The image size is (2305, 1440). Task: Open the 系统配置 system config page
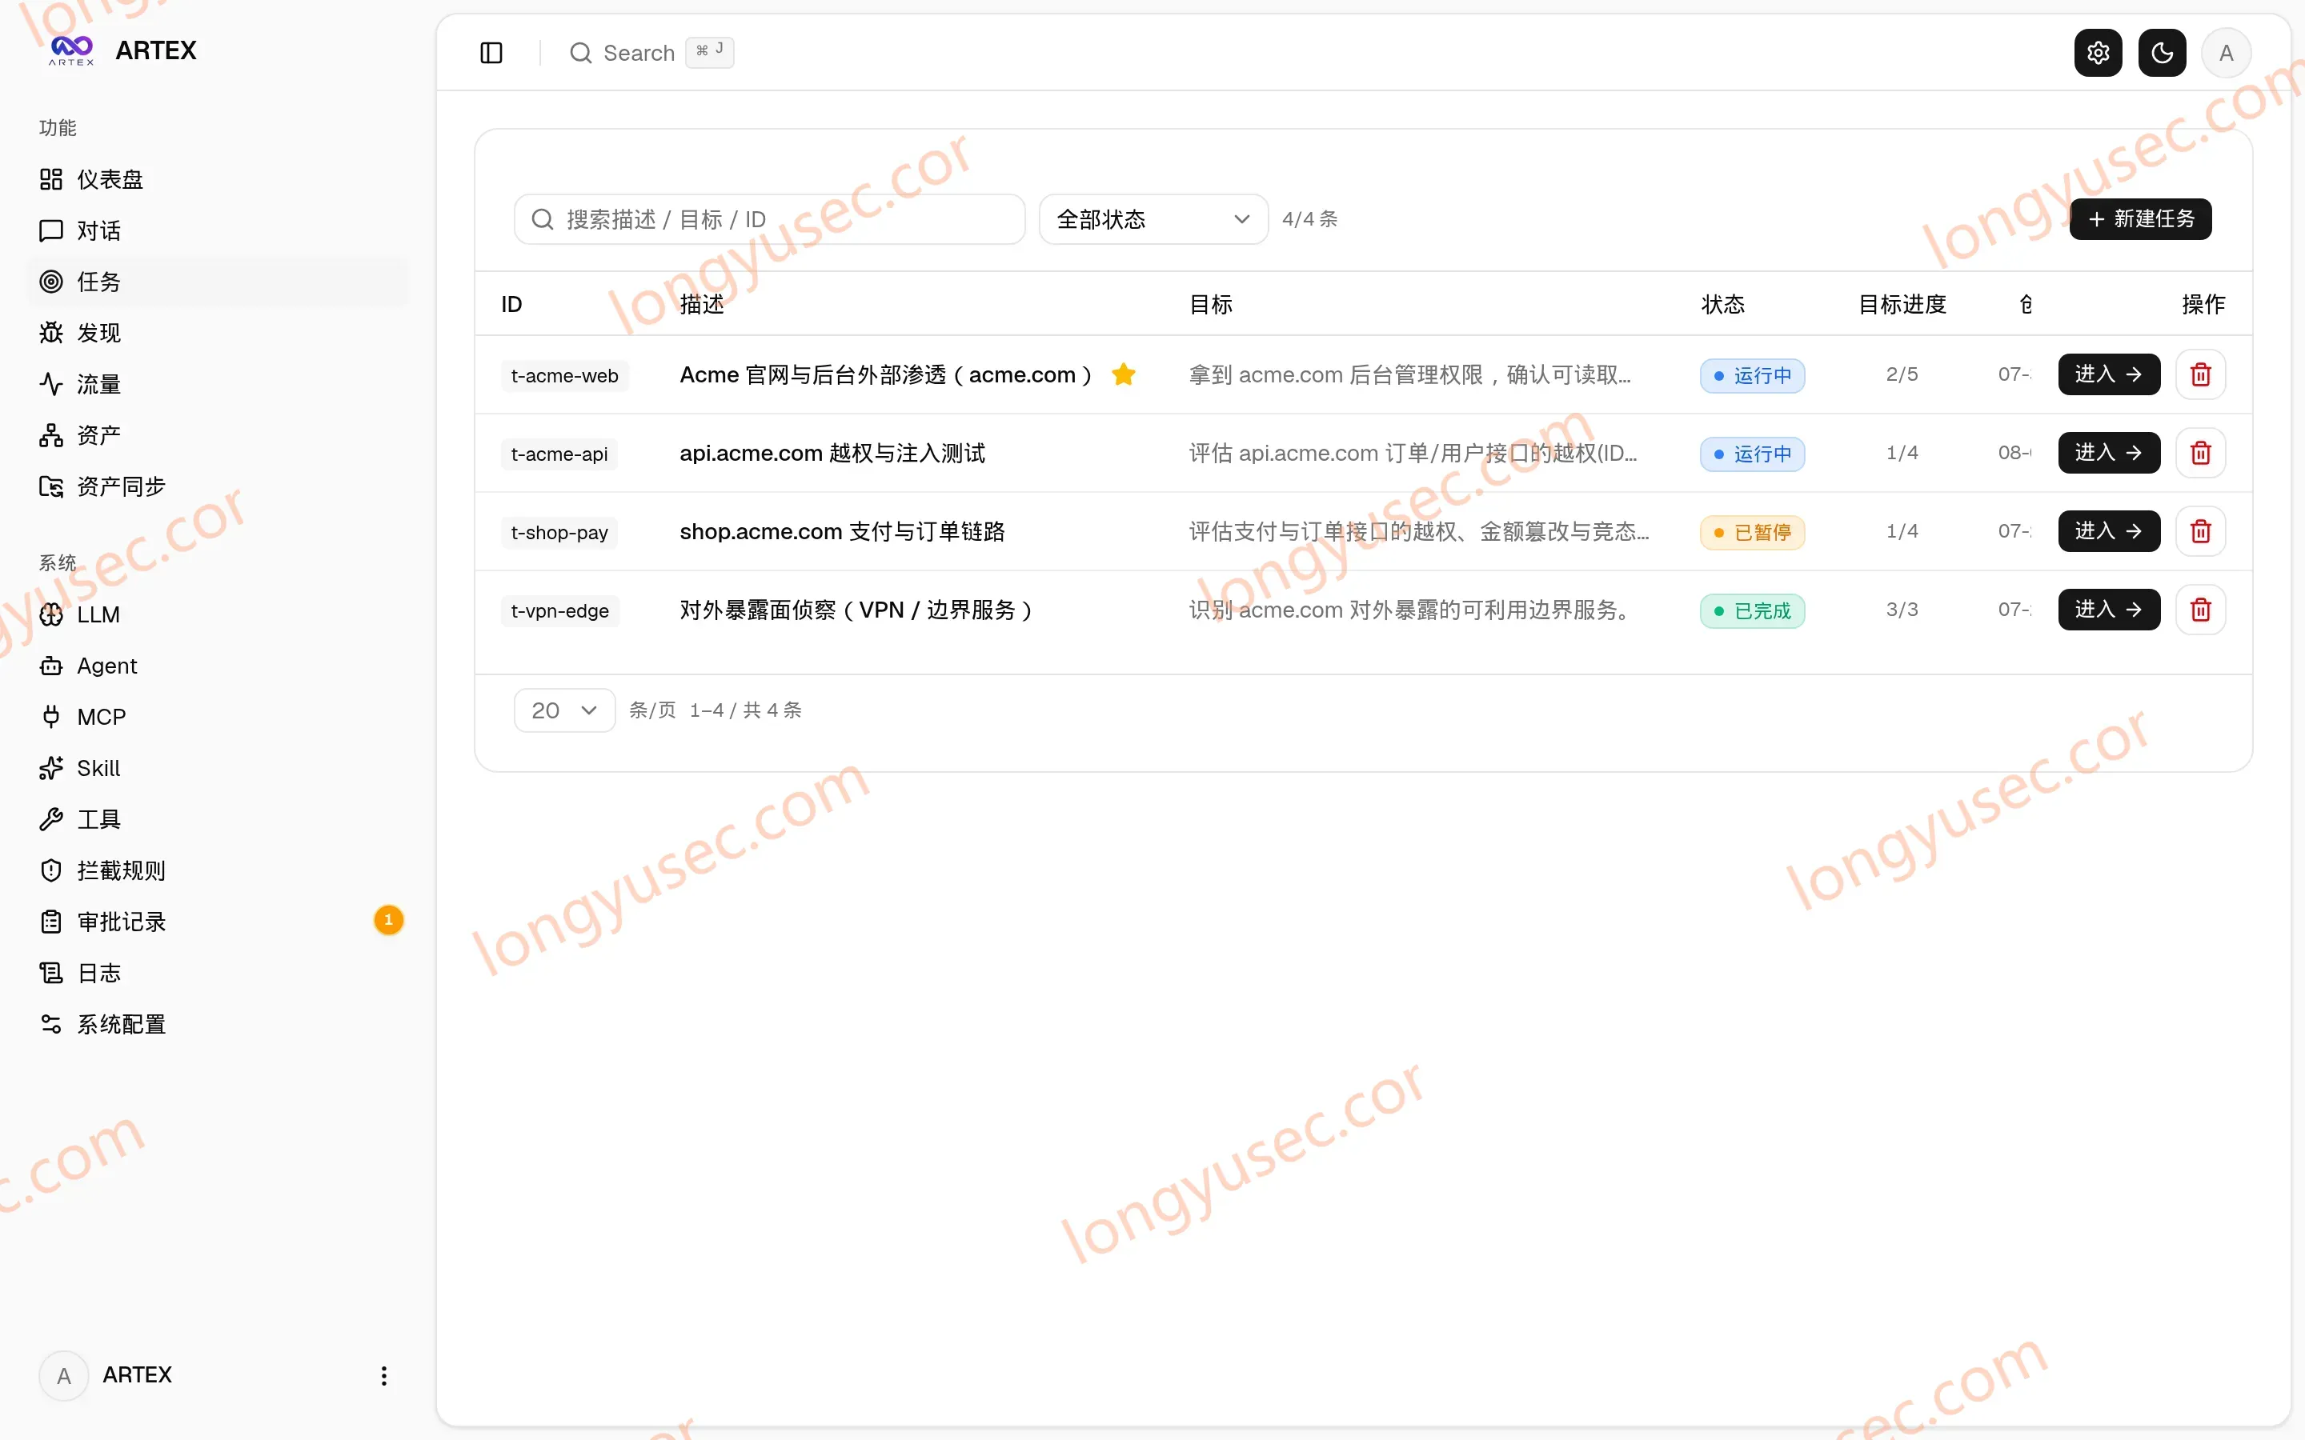tap(217, 1024)
